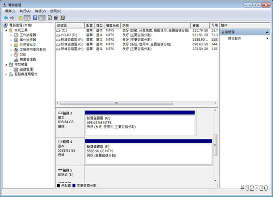This screenshot has width=273, height=197.
Task: Select HD-02 (D:) volume row
Action: coord(69,34)
